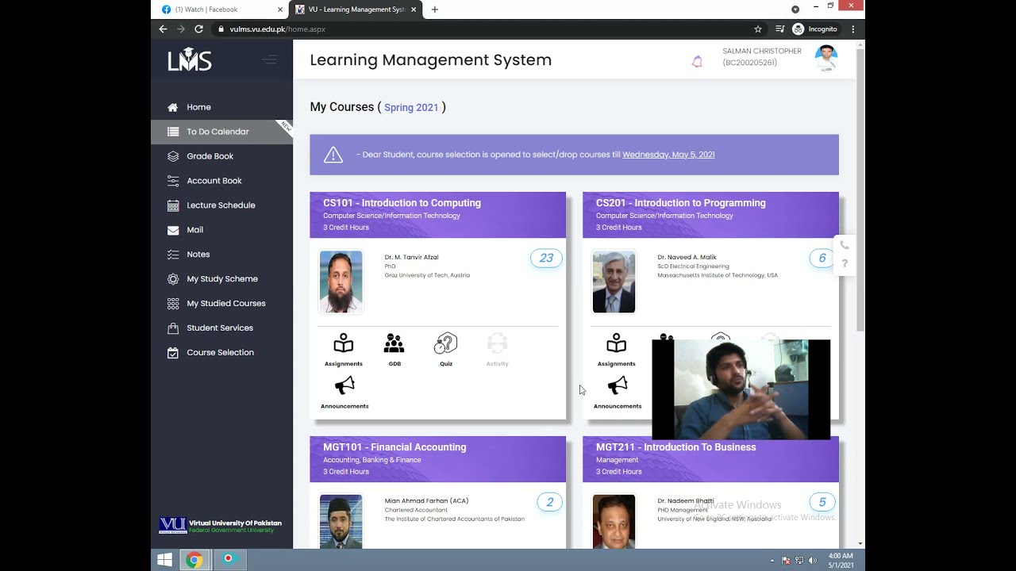Image resolution: width=1016 pixels, height=571 pixels.
Task: Open the Incognito profile indicator
Action: click(x=815, y=29)
